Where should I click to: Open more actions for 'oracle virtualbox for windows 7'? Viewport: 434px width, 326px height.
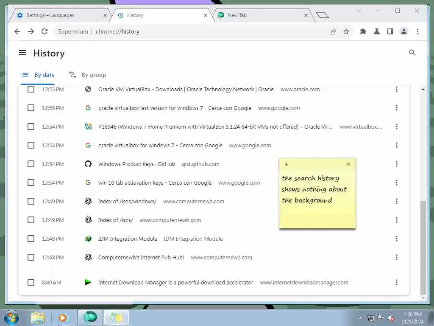(x=397, y=145)
